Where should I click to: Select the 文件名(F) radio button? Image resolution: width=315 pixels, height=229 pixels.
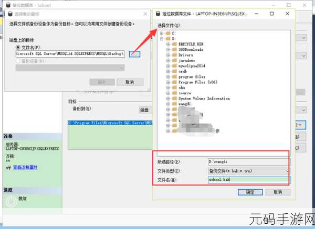18,47
